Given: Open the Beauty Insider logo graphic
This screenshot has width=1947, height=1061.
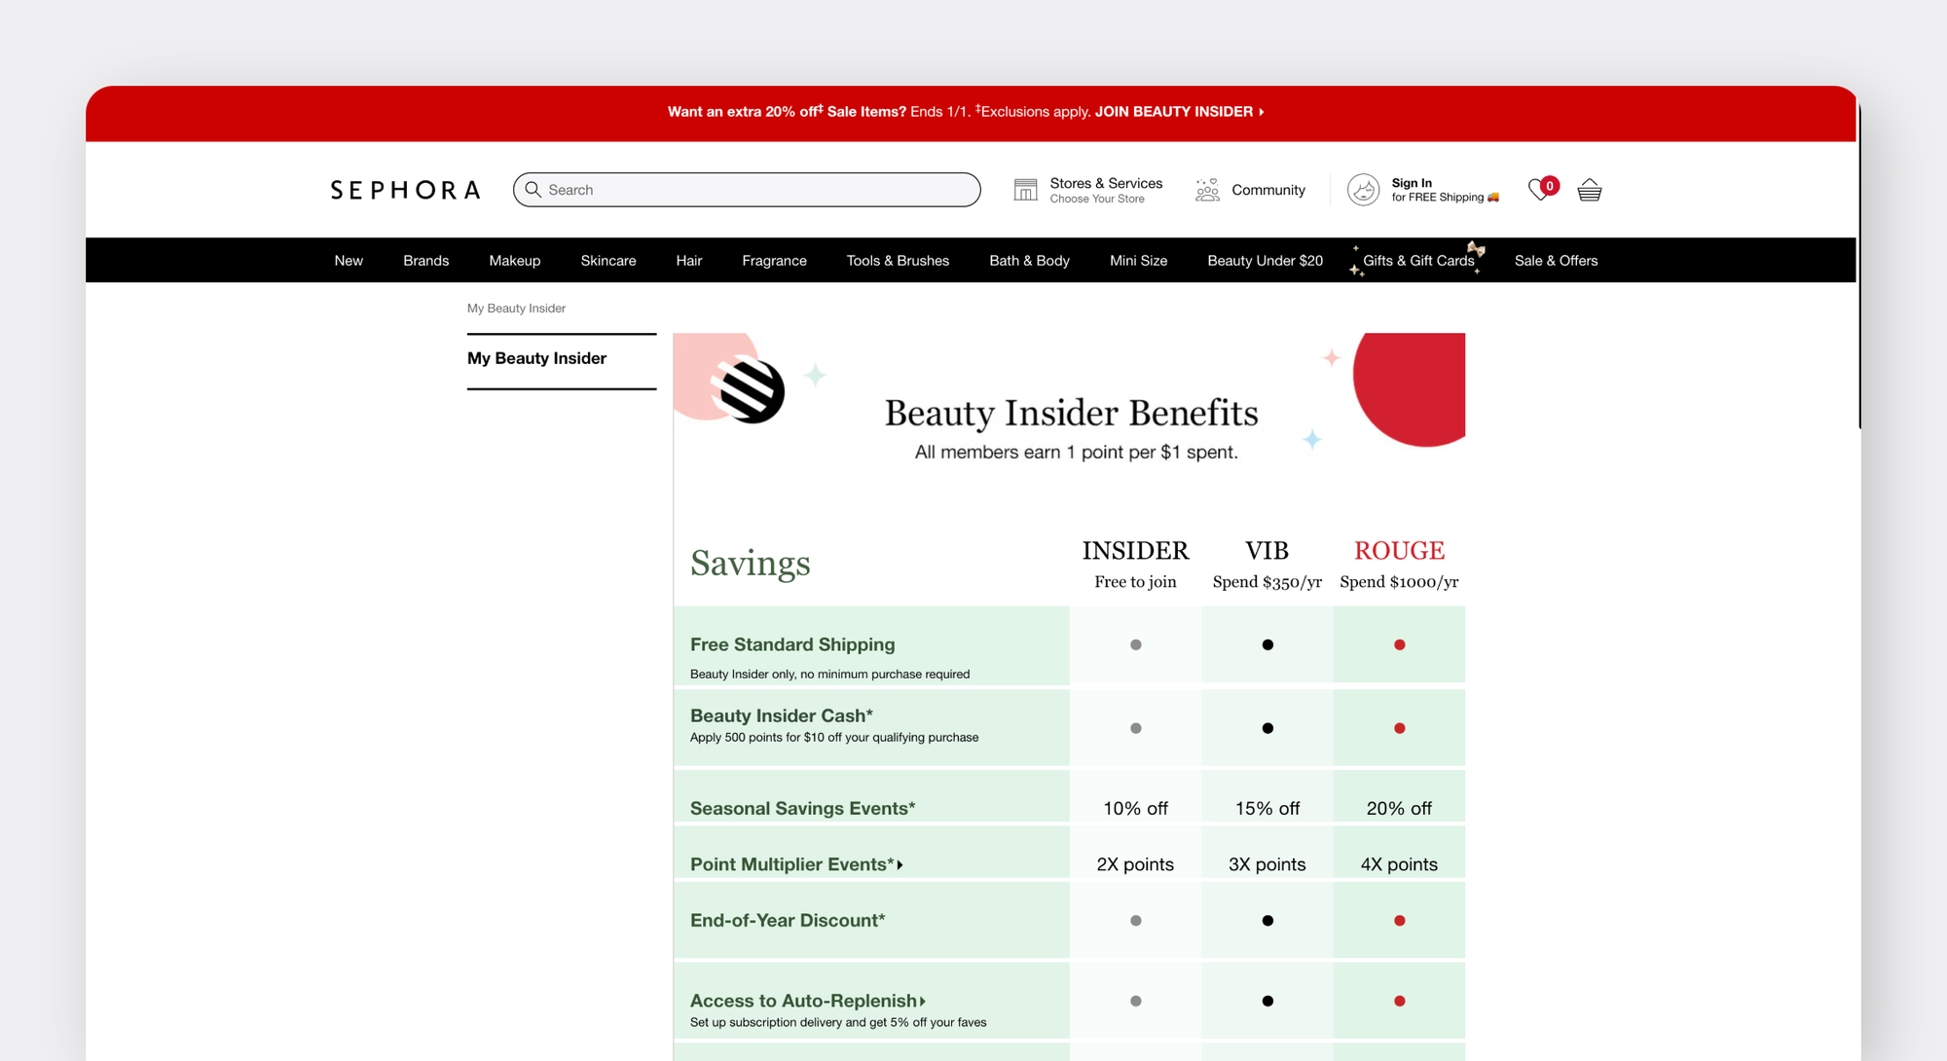Looking at the screenshot, I should pos(750,388).
